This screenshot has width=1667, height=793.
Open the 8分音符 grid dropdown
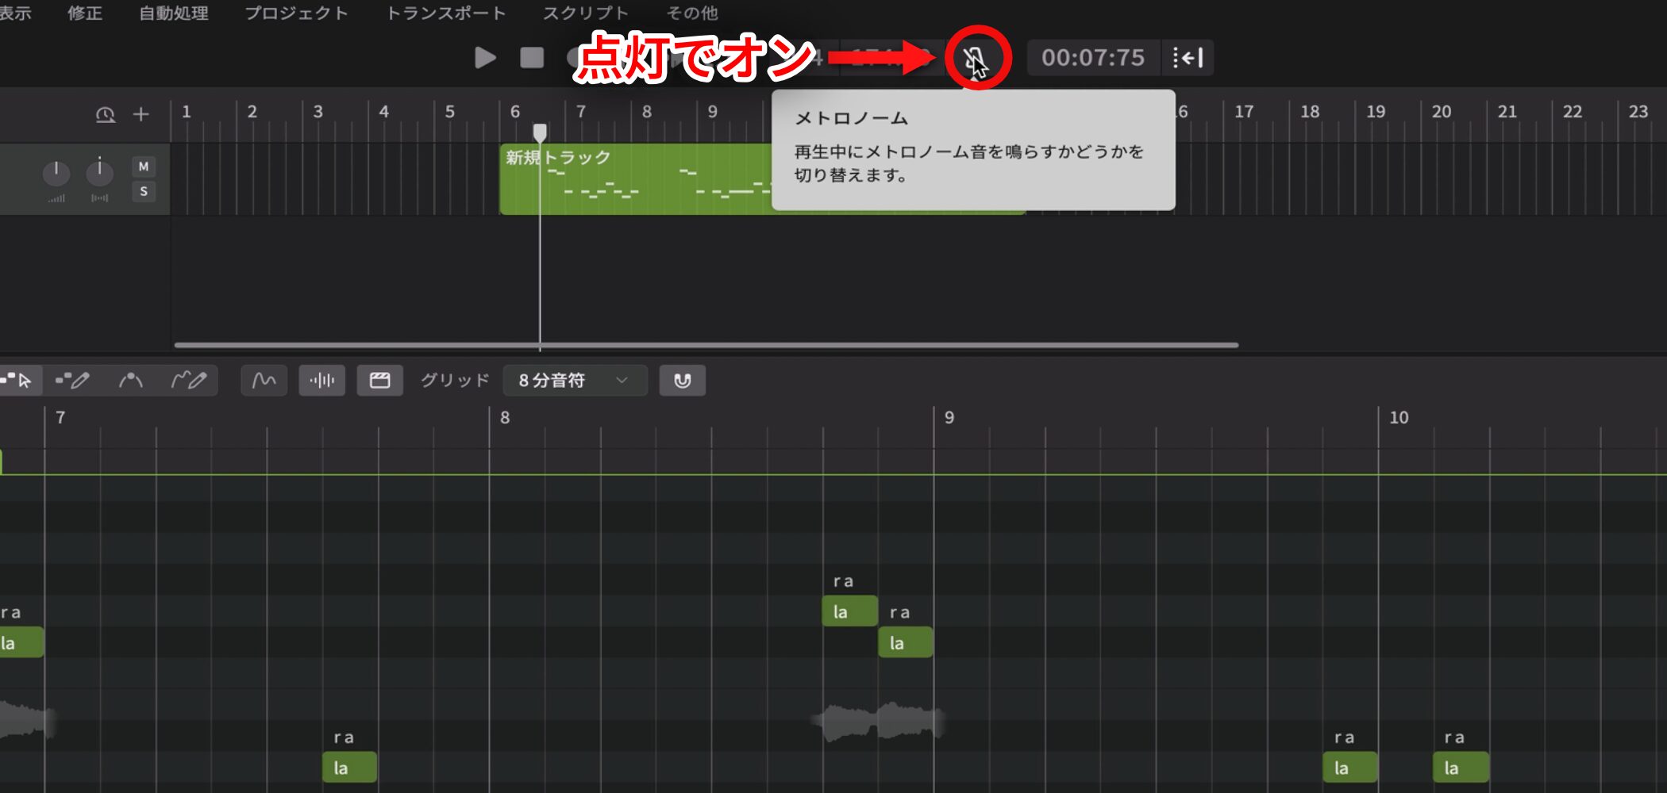(575, 381)
